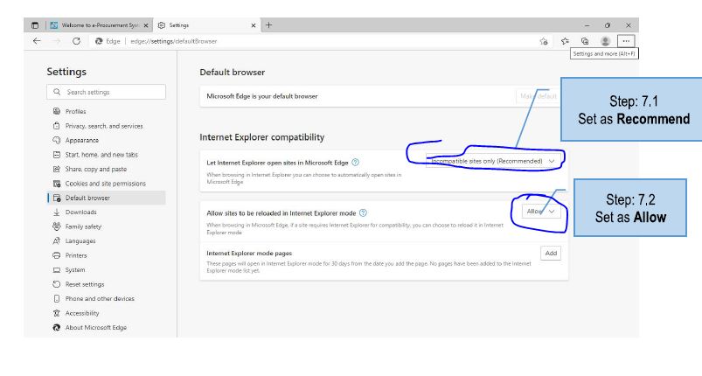Select the Settings browser tab
Image resolution: width=702 pixels, height=376 pixels.
tap(205, 25)
